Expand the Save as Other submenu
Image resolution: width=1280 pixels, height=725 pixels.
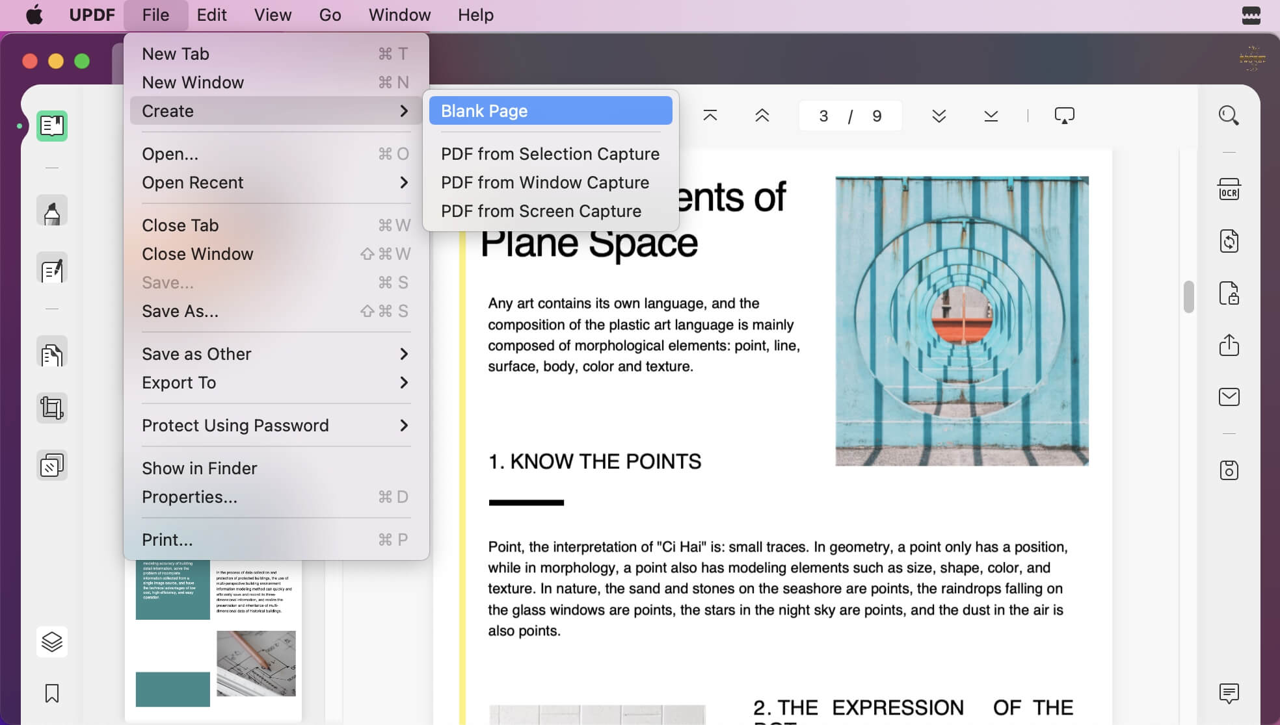click(276, 354)
